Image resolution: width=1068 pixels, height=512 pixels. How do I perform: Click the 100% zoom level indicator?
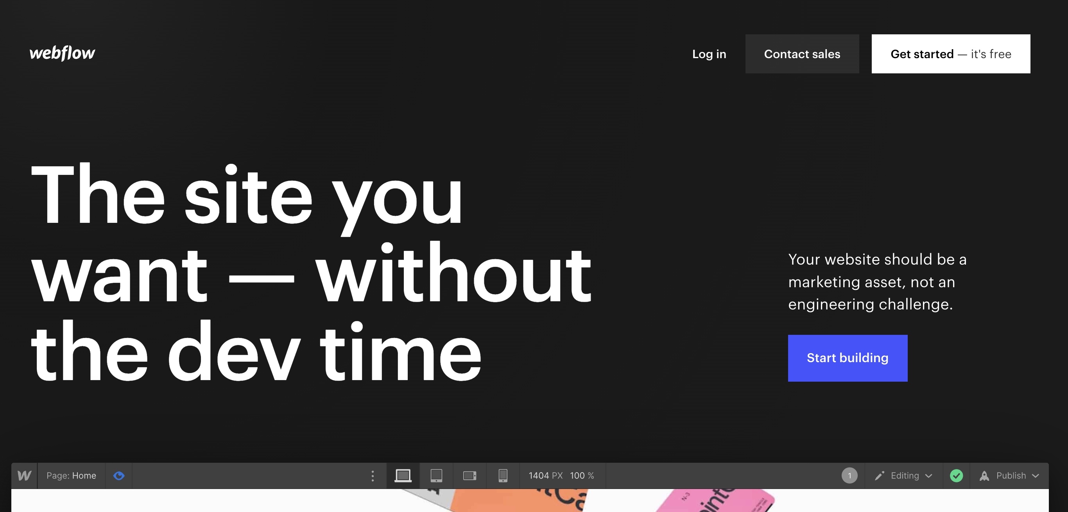click(581, 476)
